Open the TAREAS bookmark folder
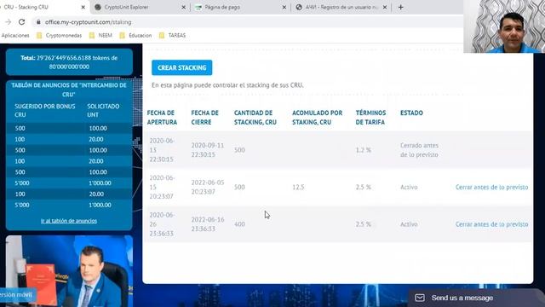This screenshot has height=307, width=545. (173, 36)
